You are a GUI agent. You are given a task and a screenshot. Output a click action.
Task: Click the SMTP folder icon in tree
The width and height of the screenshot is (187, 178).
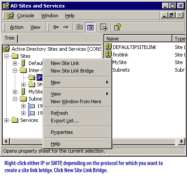pyautogui.click(x=32, y=85)
